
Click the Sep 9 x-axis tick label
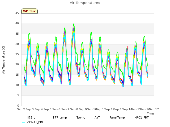click(x=83, y=109)
